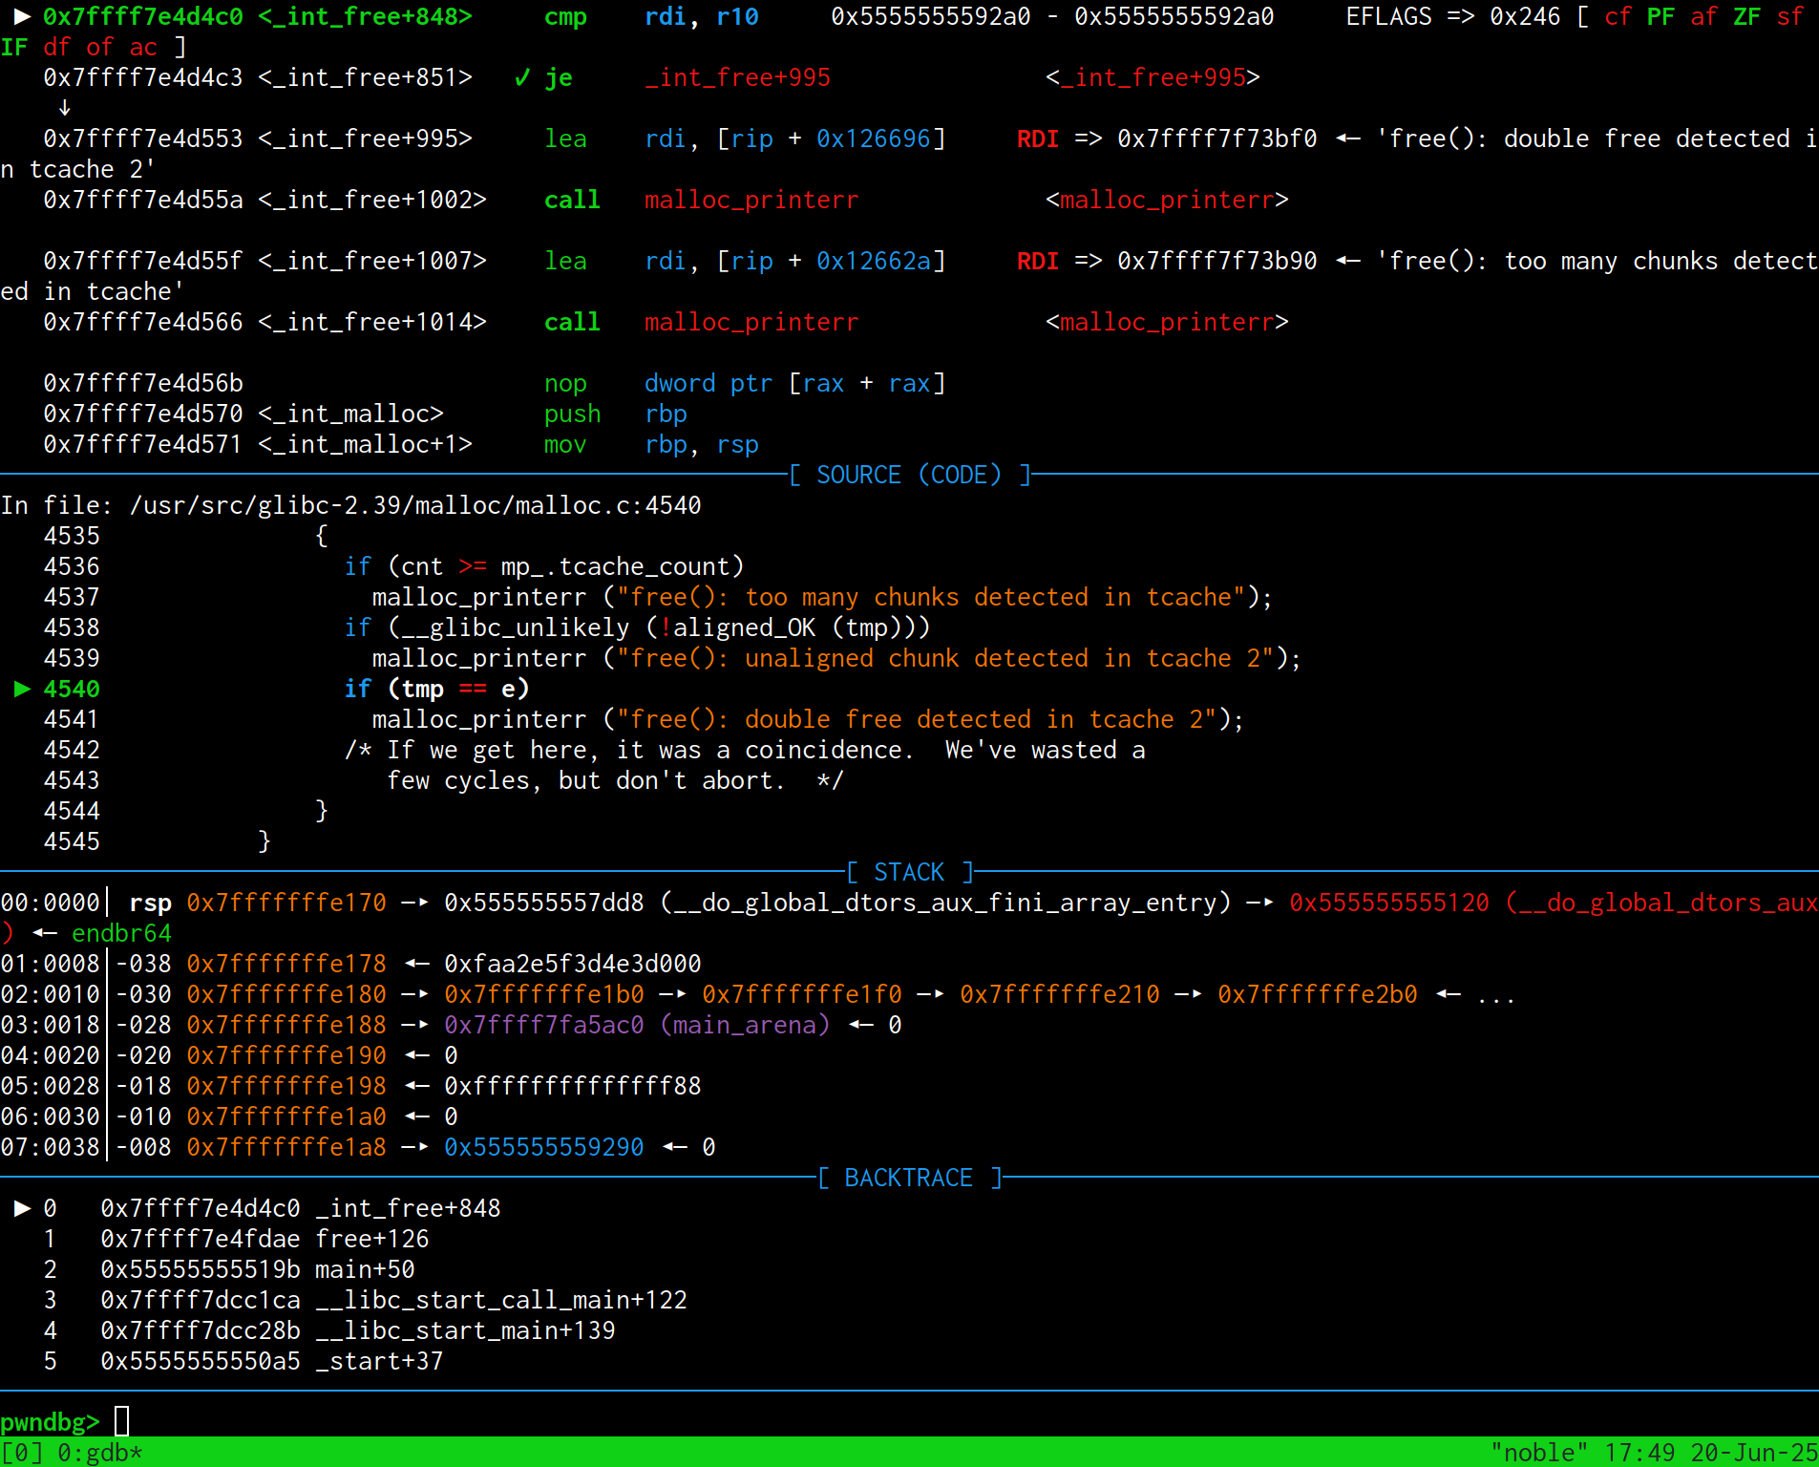This screenshot has height=1467, width=1819.
Task: Click the green ZF flag in EFLAGS
Action: [x=1746, y=16]
